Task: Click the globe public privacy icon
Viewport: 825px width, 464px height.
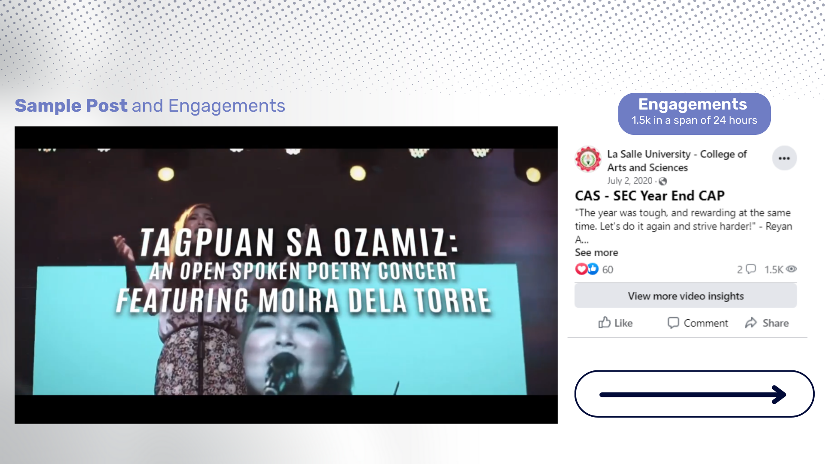Action: tap(663, 181)
